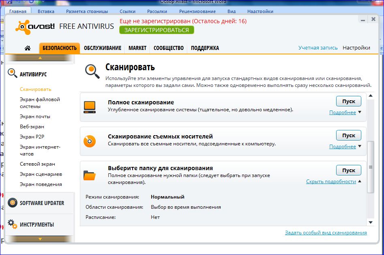Select Сетевой экран in sidebar
This screenshot has height=255, width=384.
[x=37, y=164]
